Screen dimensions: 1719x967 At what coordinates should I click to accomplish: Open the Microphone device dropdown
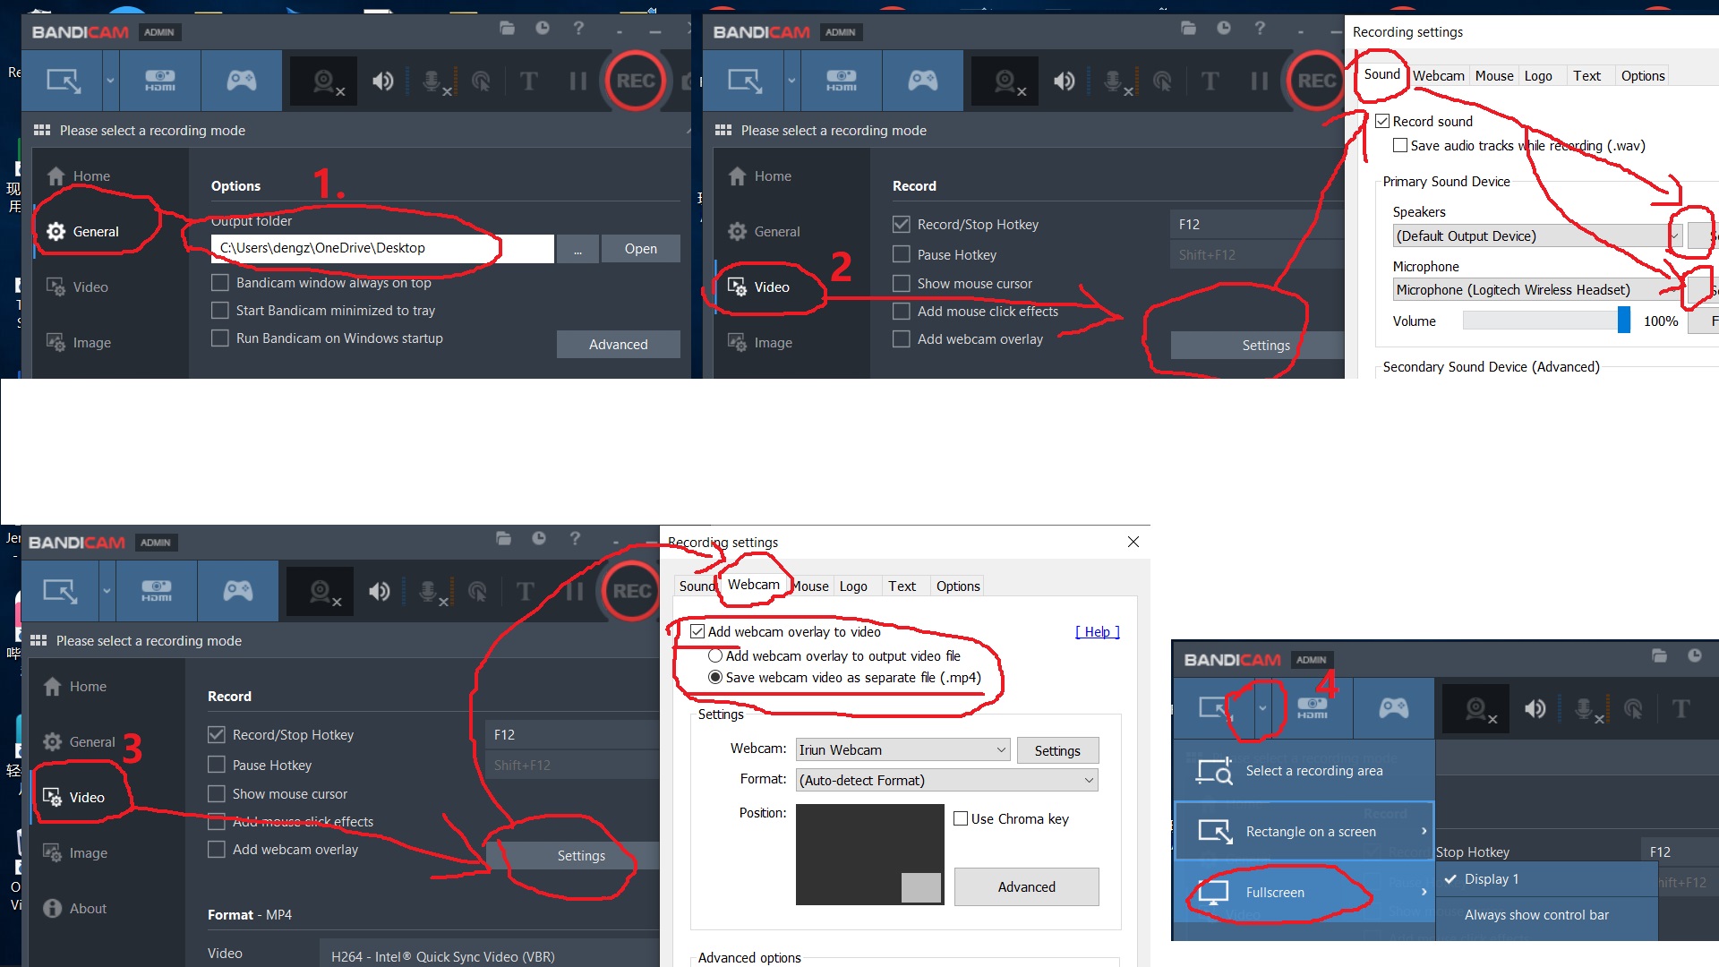click(x=1538, y=289)
